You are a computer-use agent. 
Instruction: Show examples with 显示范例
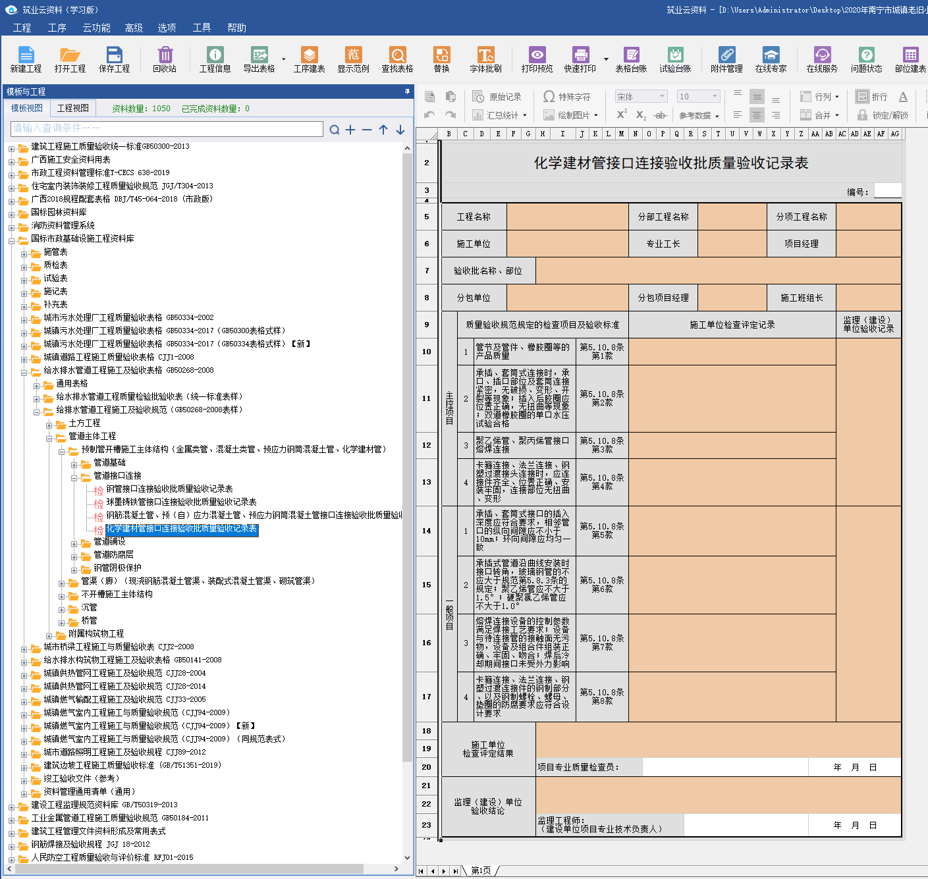tap(354, 59)
